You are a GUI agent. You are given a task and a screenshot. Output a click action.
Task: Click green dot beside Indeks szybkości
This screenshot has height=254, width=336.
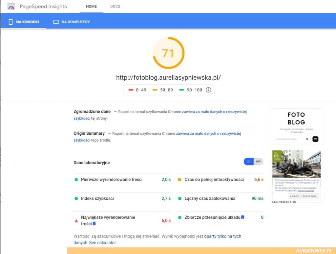point(76,198)
